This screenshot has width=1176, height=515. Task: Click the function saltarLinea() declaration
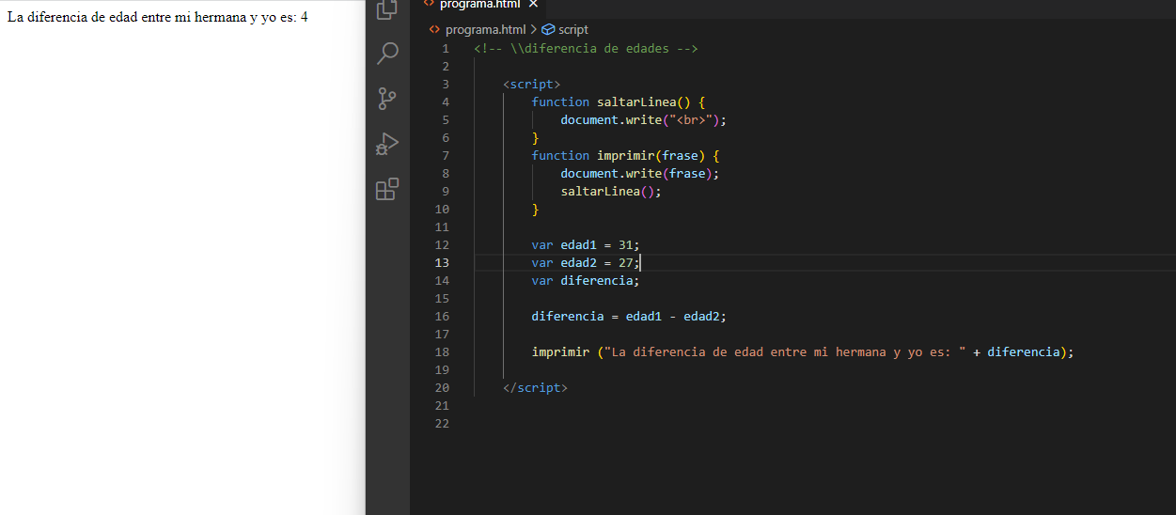(x=618, y=101)
